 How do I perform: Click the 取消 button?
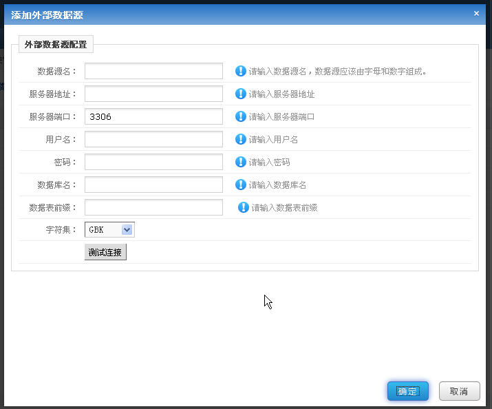point(460,391)
